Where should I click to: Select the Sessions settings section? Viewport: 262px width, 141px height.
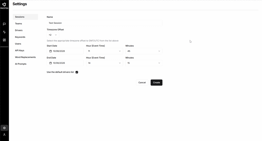pyautogui.click(x=26, y=17)
